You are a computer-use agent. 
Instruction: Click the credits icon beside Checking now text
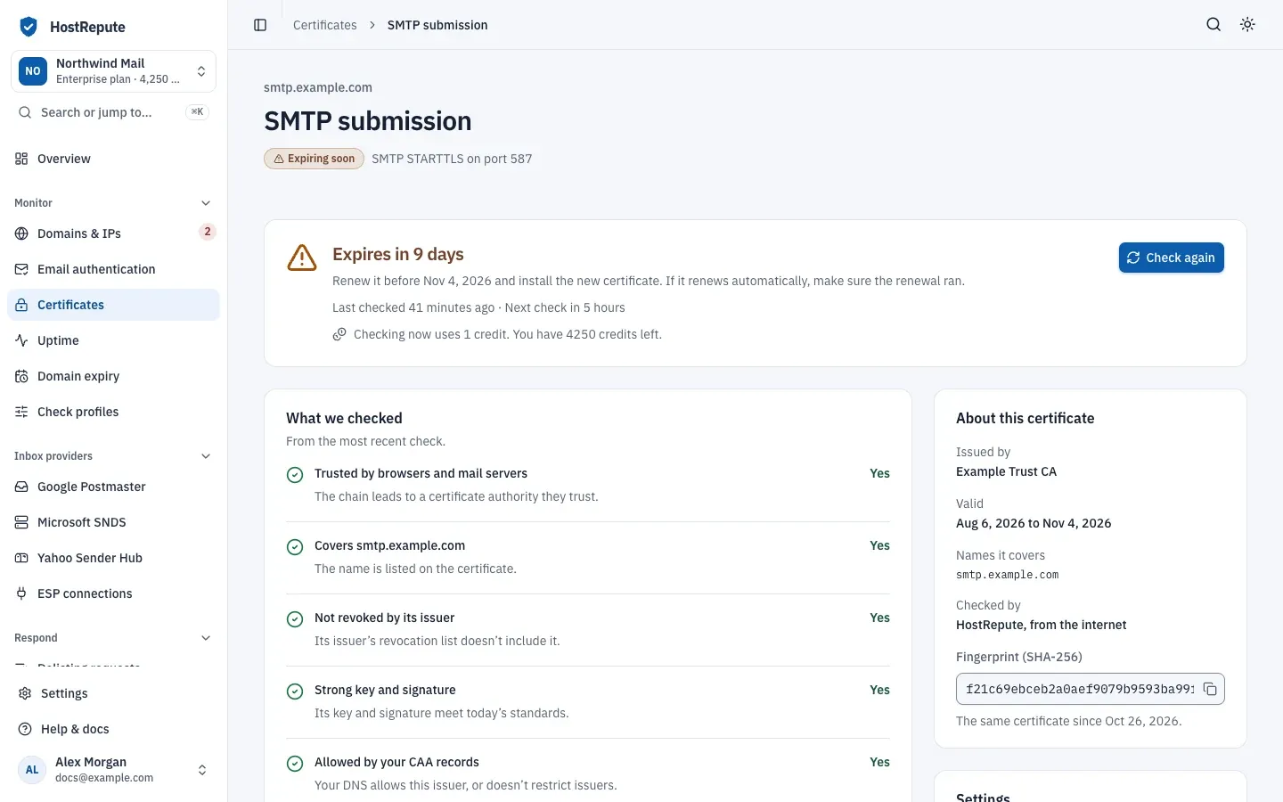click(x=339, y=334)
